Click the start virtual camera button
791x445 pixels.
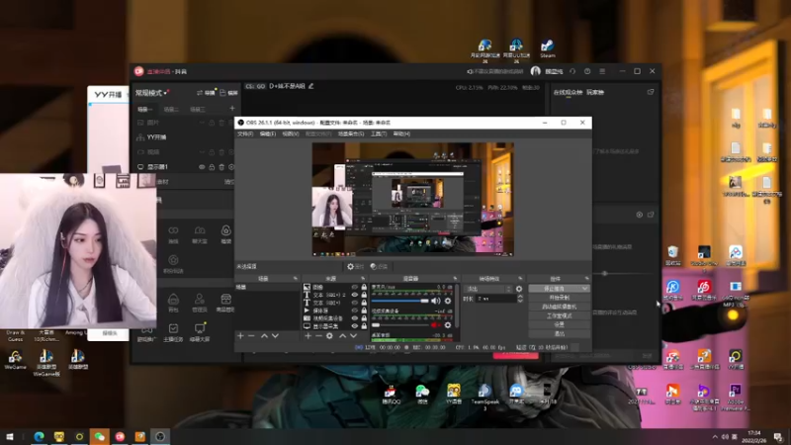[x=559, y=307]
